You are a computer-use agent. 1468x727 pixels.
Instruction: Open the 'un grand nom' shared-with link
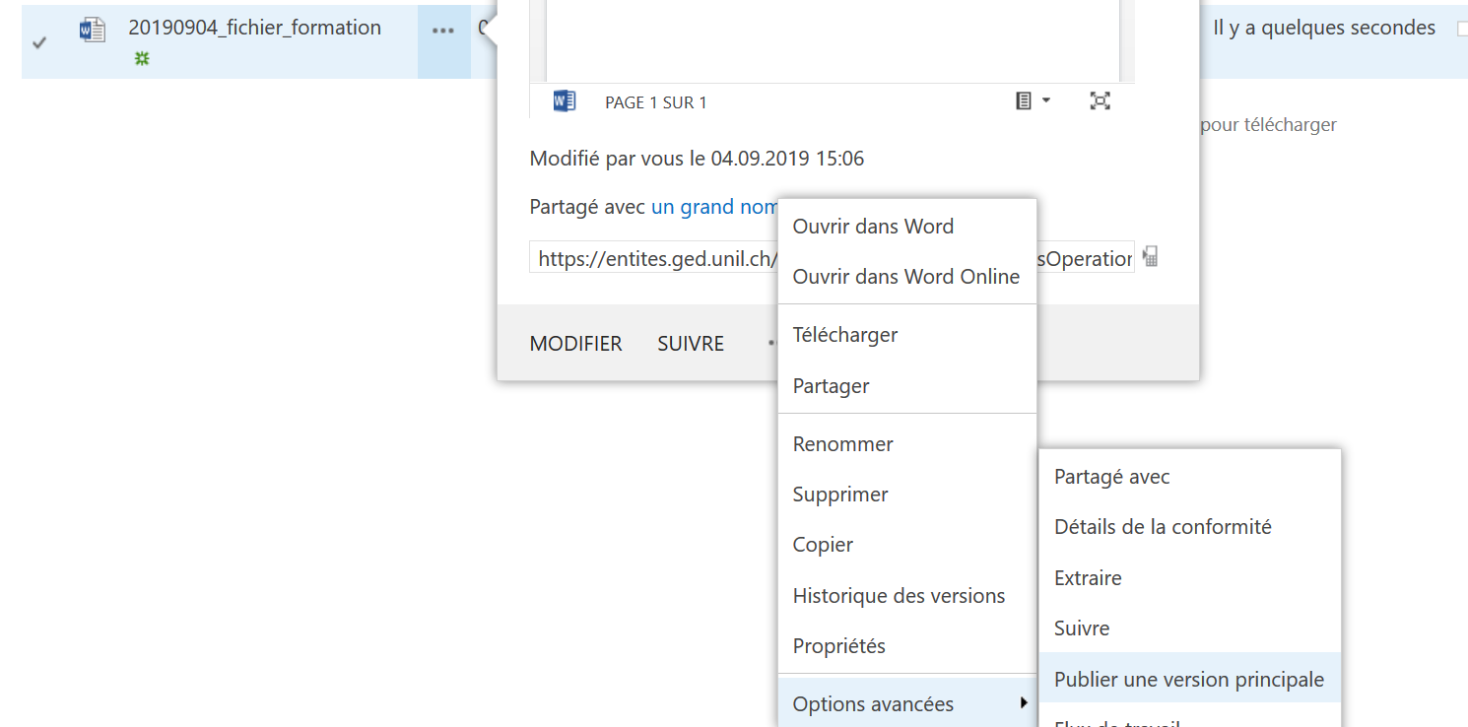pyautogui.click(x=713, y=207)
